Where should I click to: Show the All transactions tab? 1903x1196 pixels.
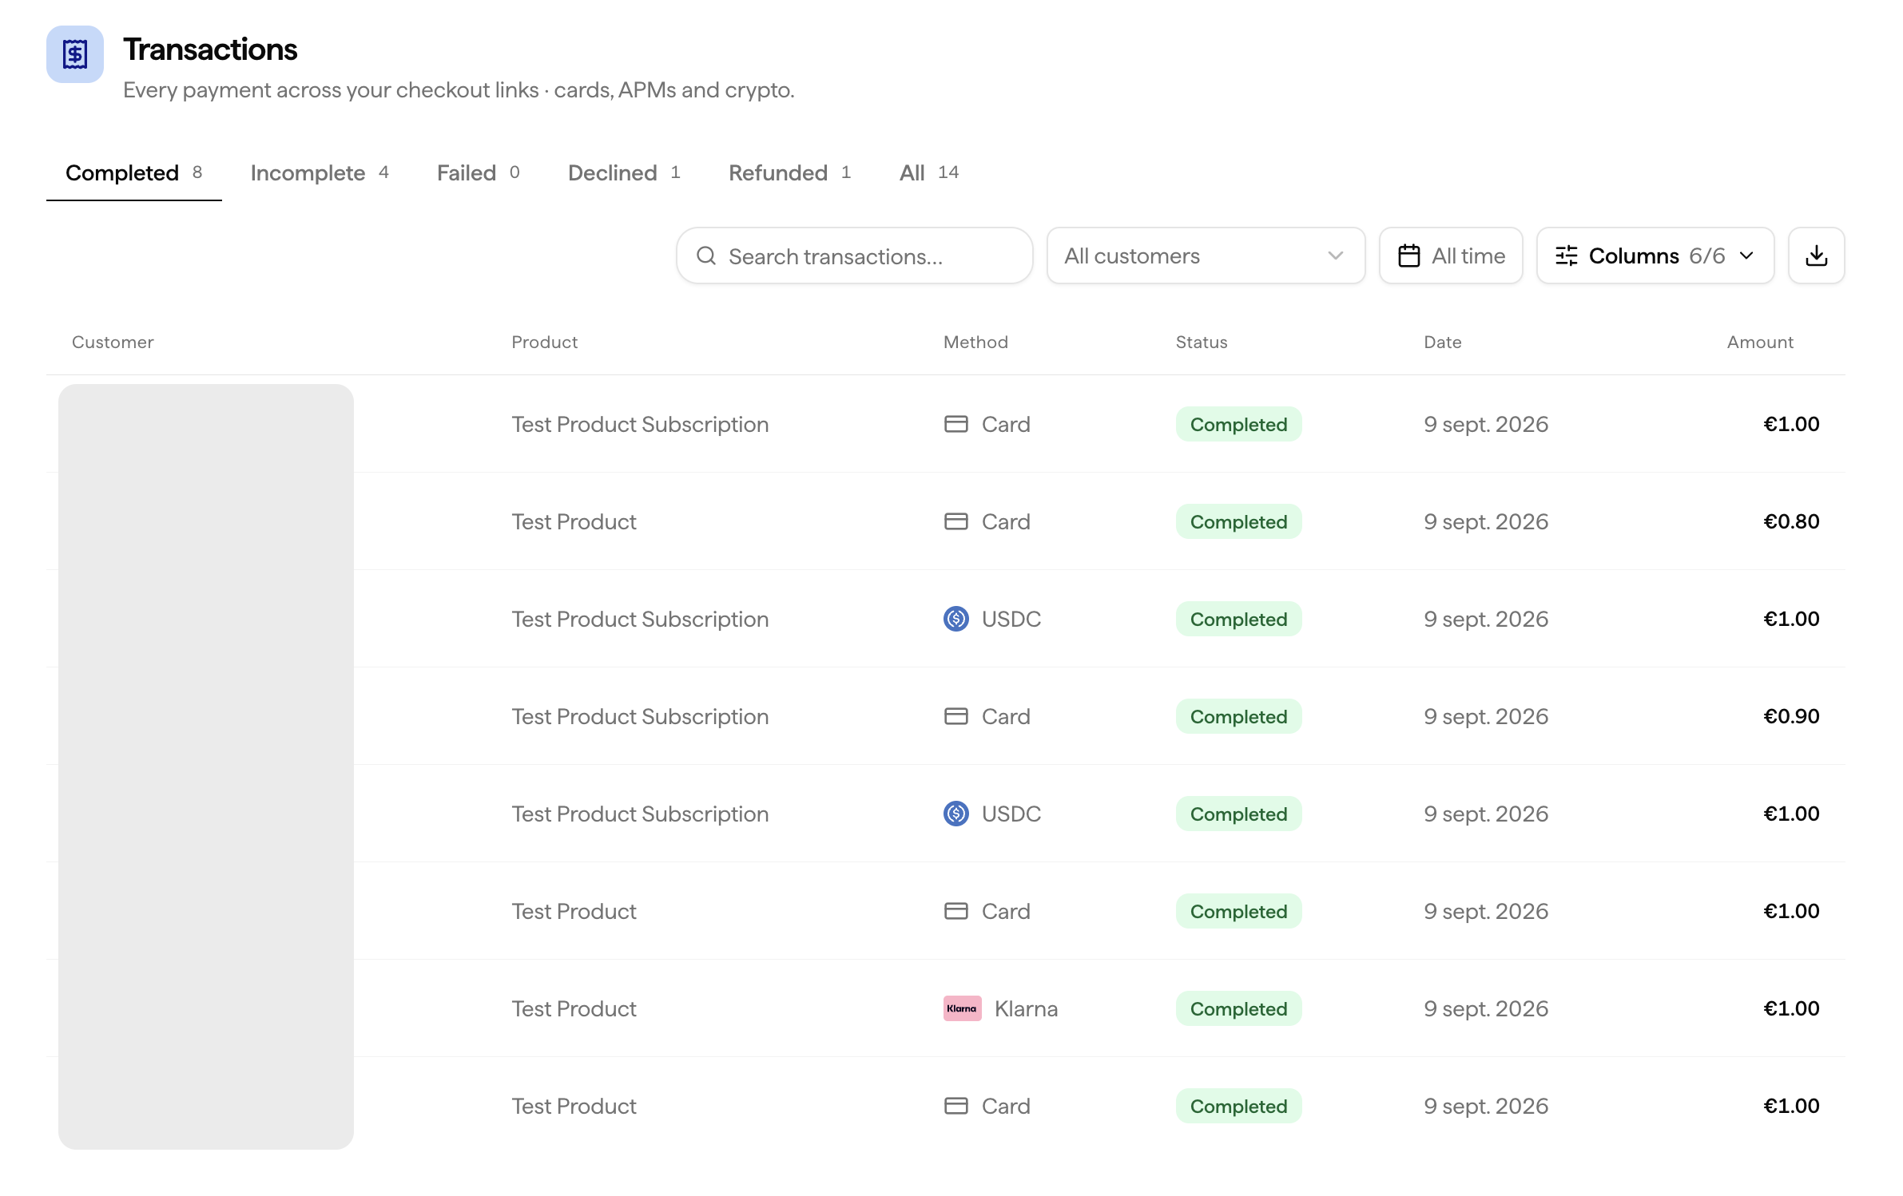(x=928, y=172)
